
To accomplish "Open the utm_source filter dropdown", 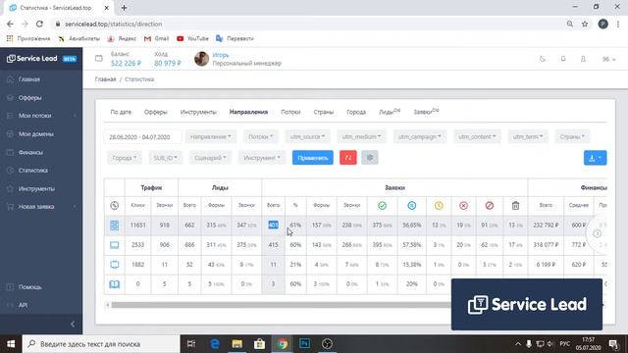I will [307, 137].
